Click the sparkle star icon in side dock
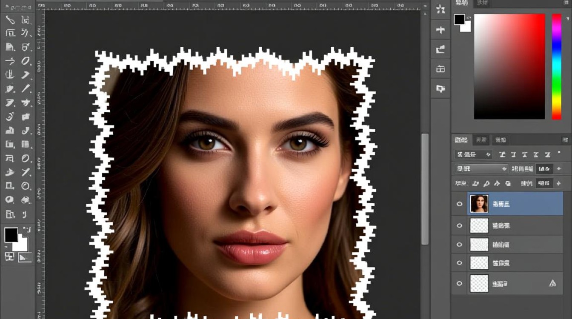 (x=440, y=9)
